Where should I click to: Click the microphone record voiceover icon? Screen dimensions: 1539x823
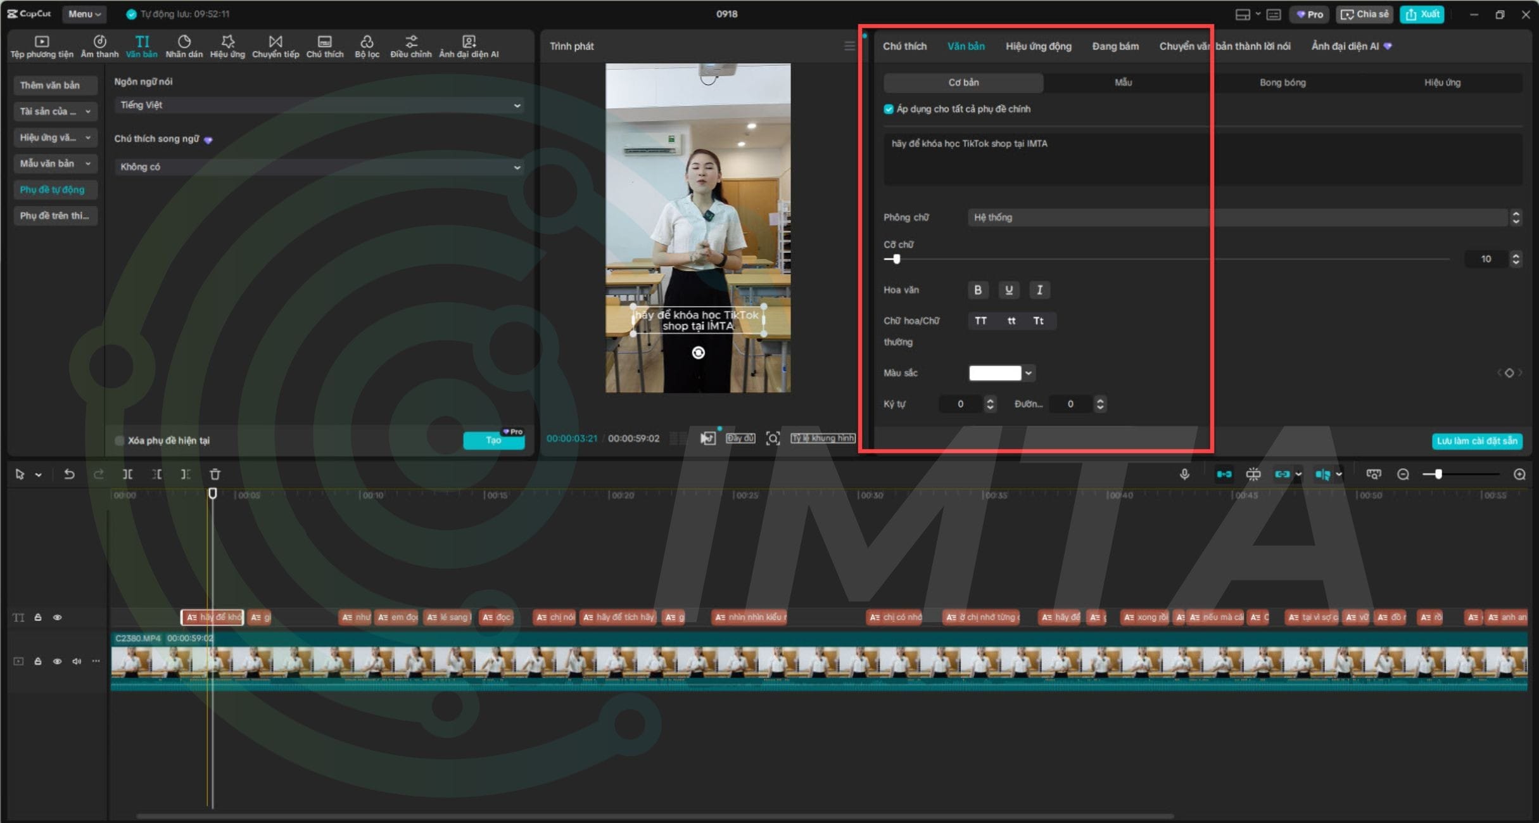pyautogui.click(x=1184, y=474)
